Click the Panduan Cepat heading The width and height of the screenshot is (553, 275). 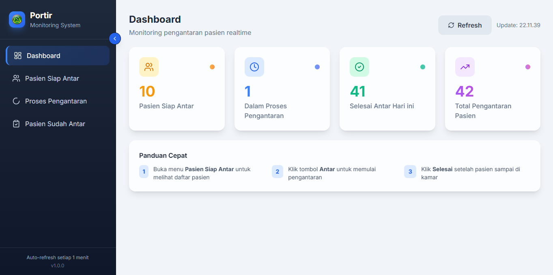click(x=163, y=155)
